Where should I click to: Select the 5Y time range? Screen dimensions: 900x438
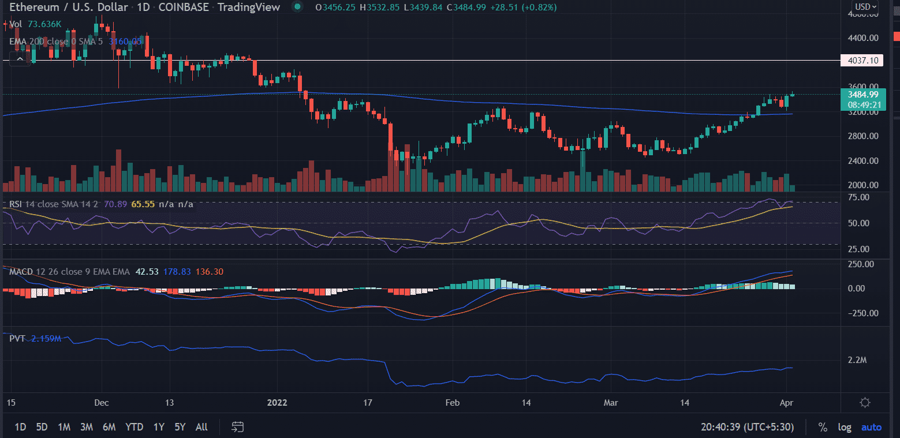pos(180,427)
